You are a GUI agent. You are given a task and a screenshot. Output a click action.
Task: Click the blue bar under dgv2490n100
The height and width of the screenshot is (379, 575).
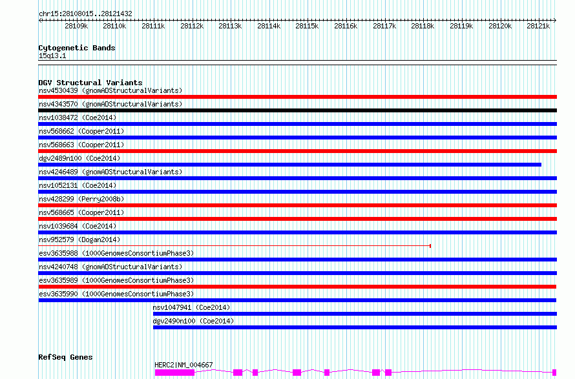pos(355,327)
